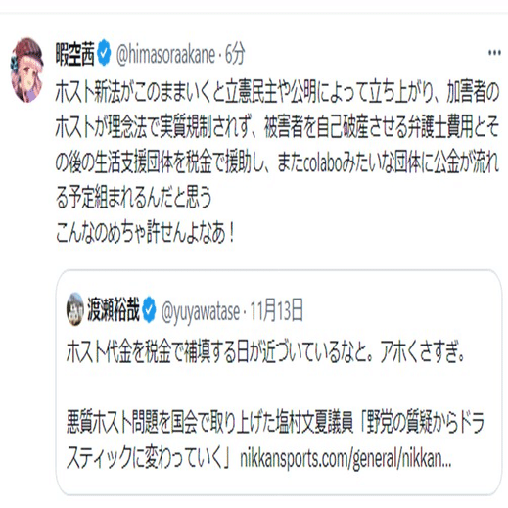Screen dimensions: 508x508
Task: Open the nikkansports.com article link
Action: 346,459
